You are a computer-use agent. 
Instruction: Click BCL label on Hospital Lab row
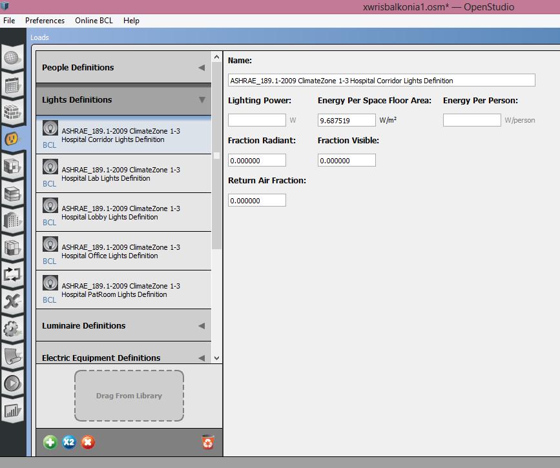(49, 183)
